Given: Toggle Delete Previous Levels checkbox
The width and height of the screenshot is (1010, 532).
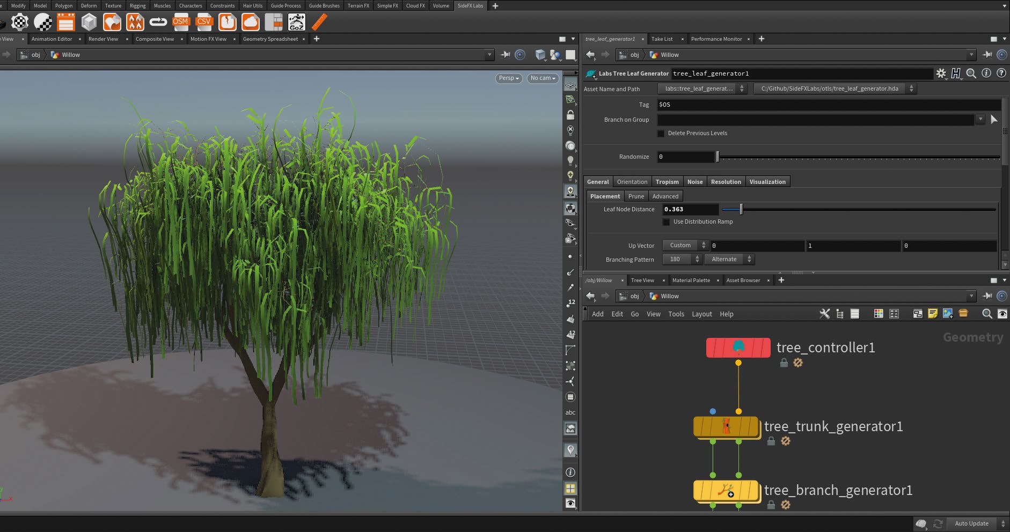Looking at the screenshot, I should point(661,133).
